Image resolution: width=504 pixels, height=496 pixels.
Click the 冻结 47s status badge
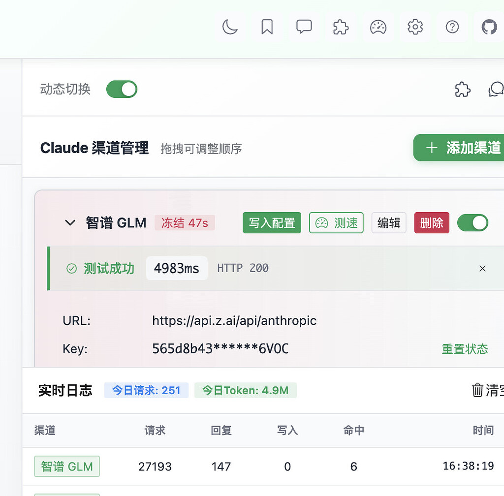coord(185,222)
